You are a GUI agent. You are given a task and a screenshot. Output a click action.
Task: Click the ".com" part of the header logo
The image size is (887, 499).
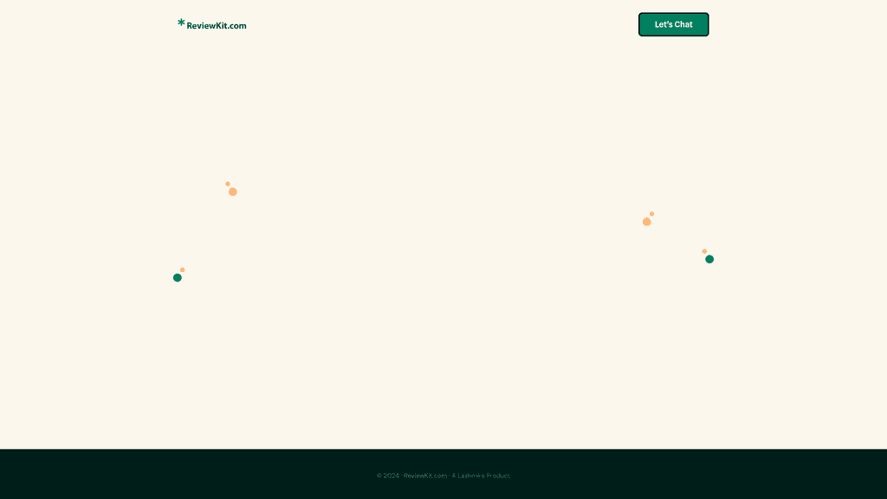238,26
